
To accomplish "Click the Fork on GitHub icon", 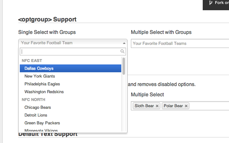I will 211,3.
